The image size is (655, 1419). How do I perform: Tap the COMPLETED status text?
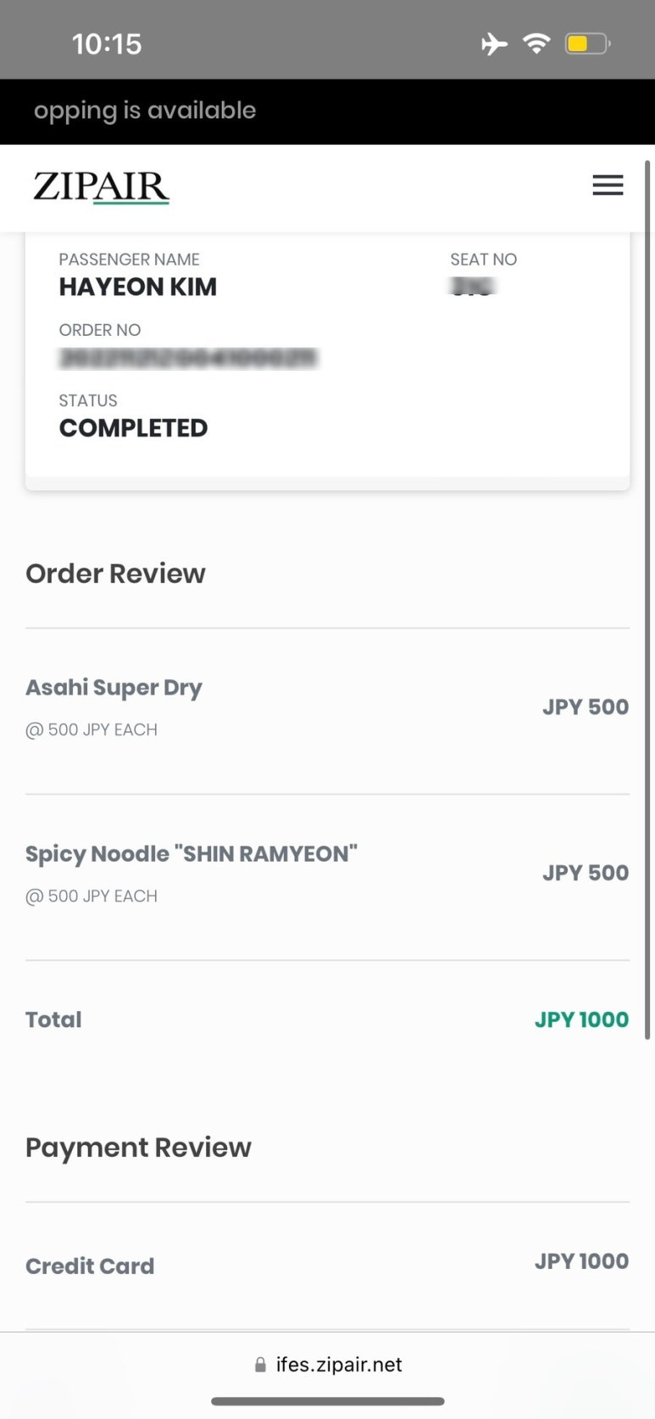pos(133,428)
